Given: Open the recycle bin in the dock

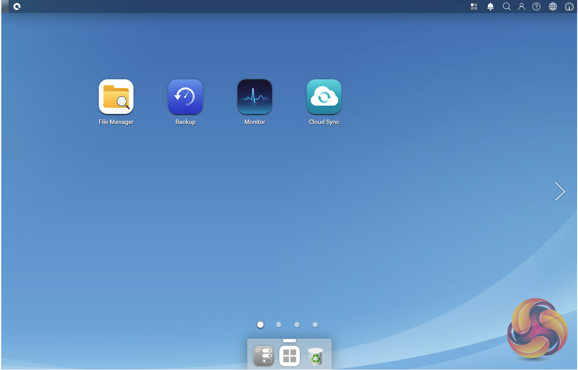Looking at the screenshot, I should (315, 356).
